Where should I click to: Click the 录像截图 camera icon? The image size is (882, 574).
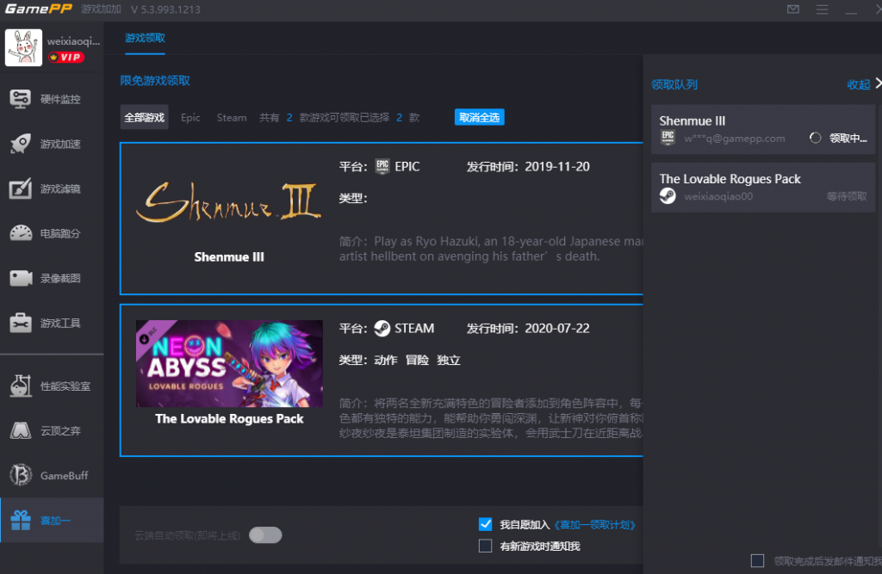pyautogui.click(x=21, y=278)
